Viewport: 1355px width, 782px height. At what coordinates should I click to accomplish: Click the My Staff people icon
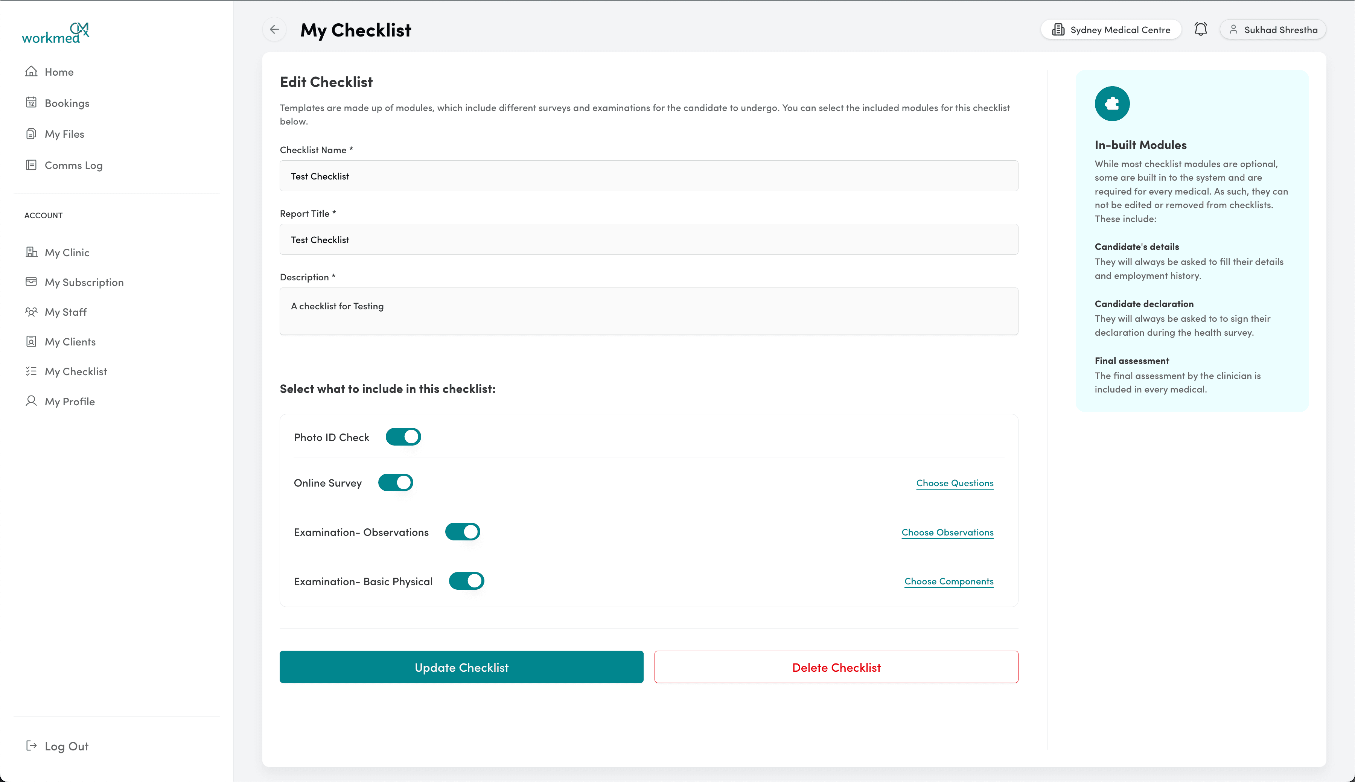[x=31, y=312]
